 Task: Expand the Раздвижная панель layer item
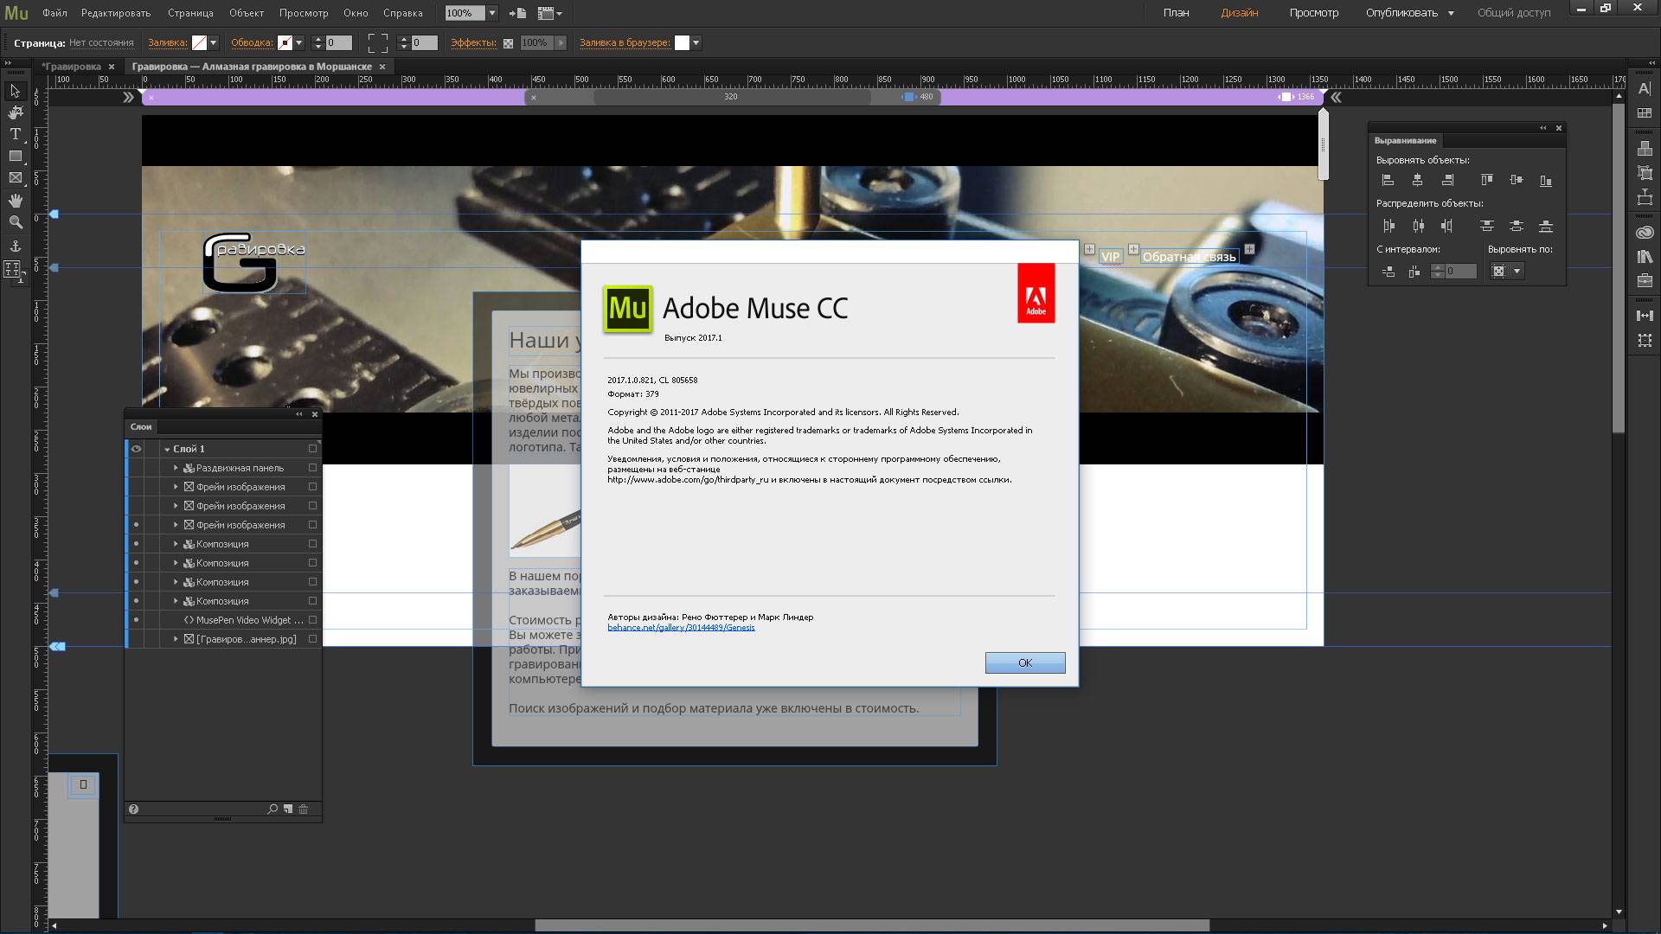click(x=176, y=468)
